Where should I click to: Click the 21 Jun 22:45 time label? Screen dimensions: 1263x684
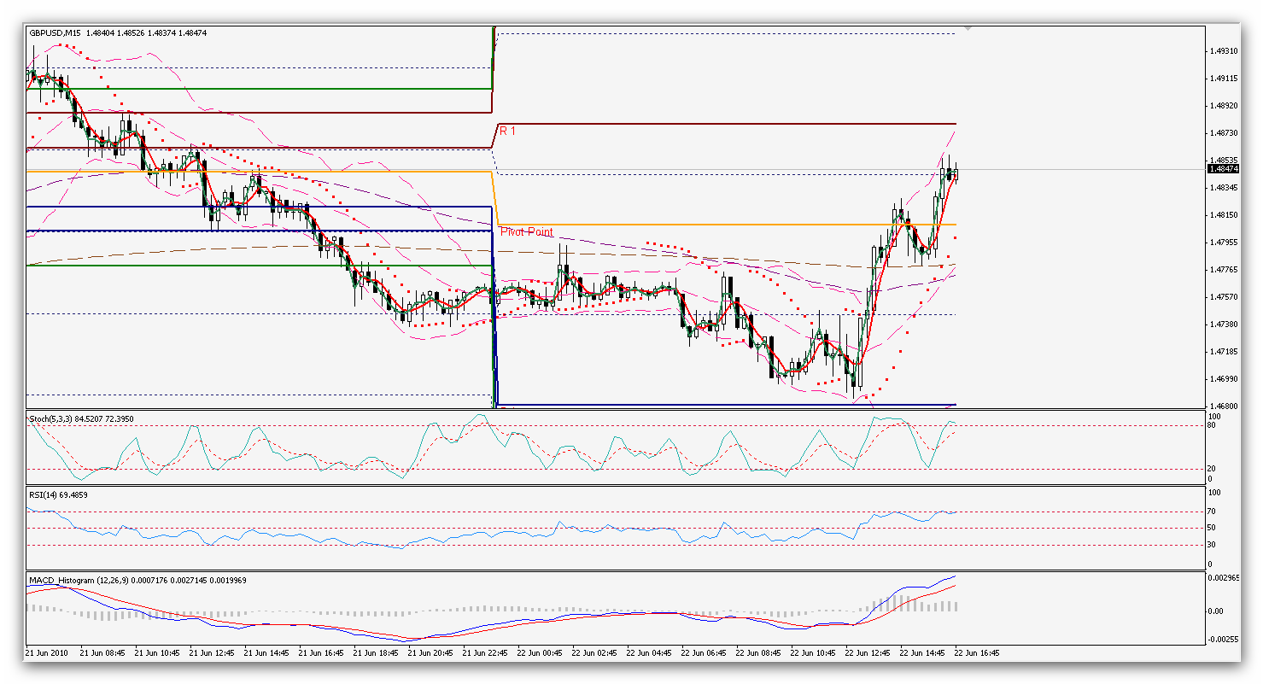485,652
